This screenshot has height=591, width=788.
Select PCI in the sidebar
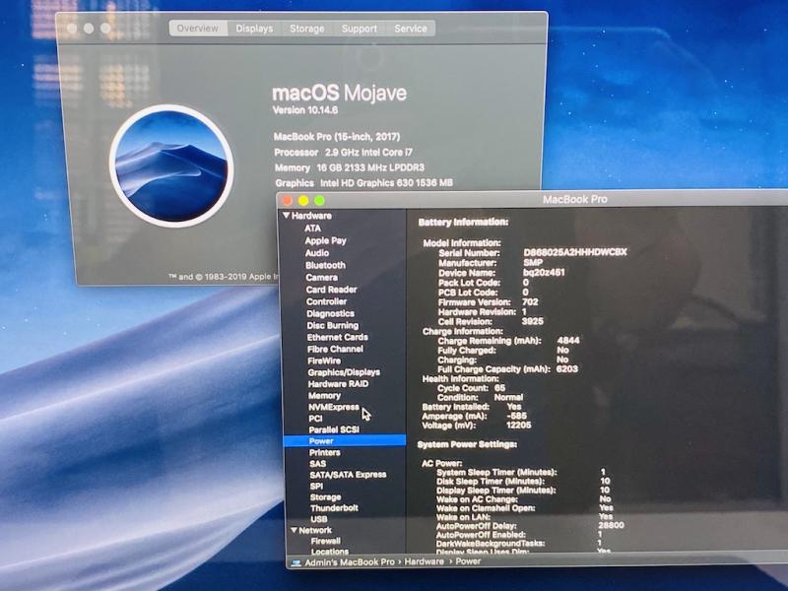point(315,419)
